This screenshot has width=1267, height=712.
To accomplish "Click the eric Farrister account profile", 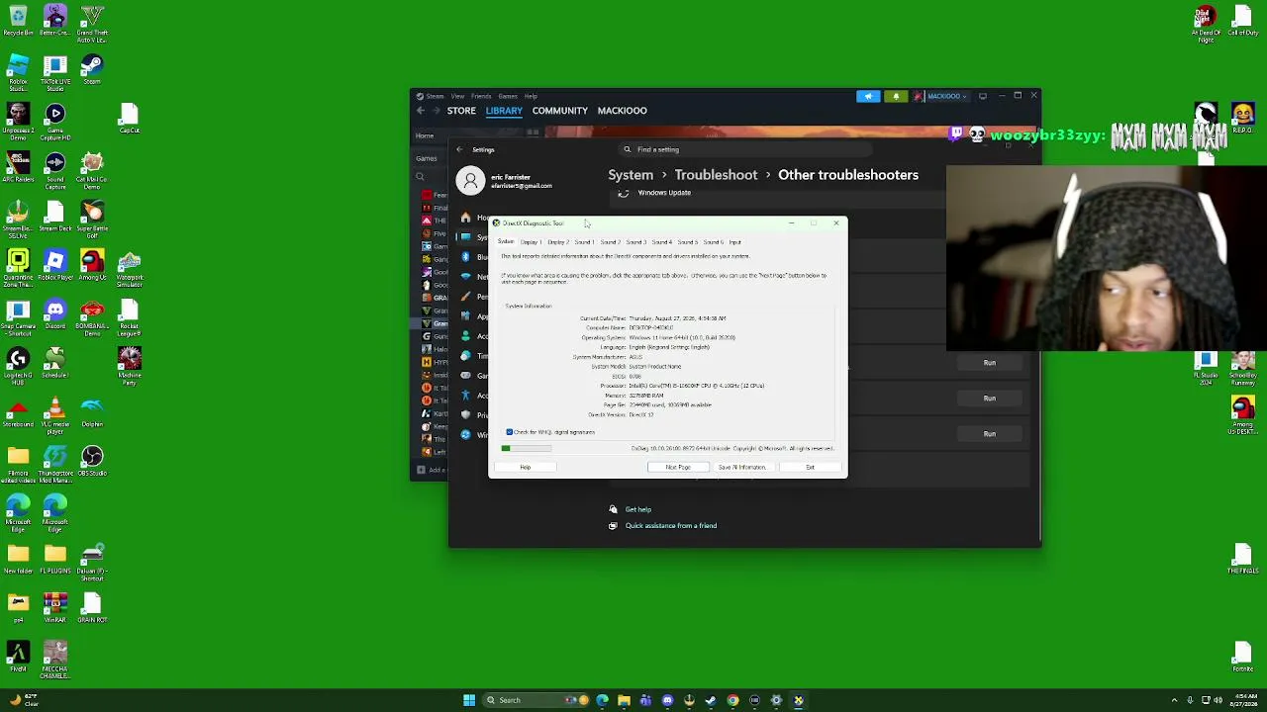I will 505,181.
